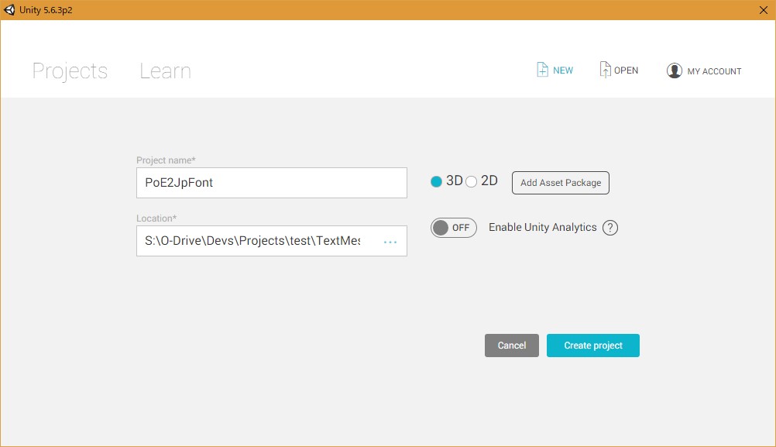Click the Add Asset Package button
This screenshot has height=447, width=776.
click(x=560, y=183)
